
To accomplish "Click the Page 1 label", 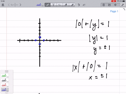I will [114, 11].
